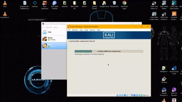Open Help menu in VirtualBox Manager window

click(55, 27)
